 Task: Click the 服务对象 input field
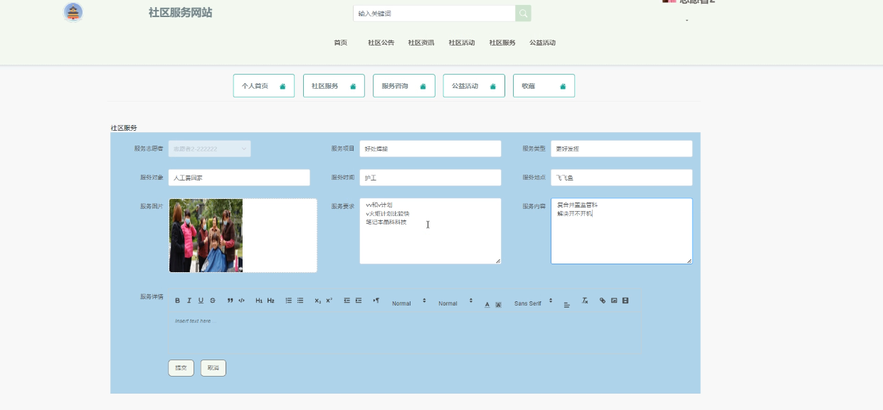[239, 178]
